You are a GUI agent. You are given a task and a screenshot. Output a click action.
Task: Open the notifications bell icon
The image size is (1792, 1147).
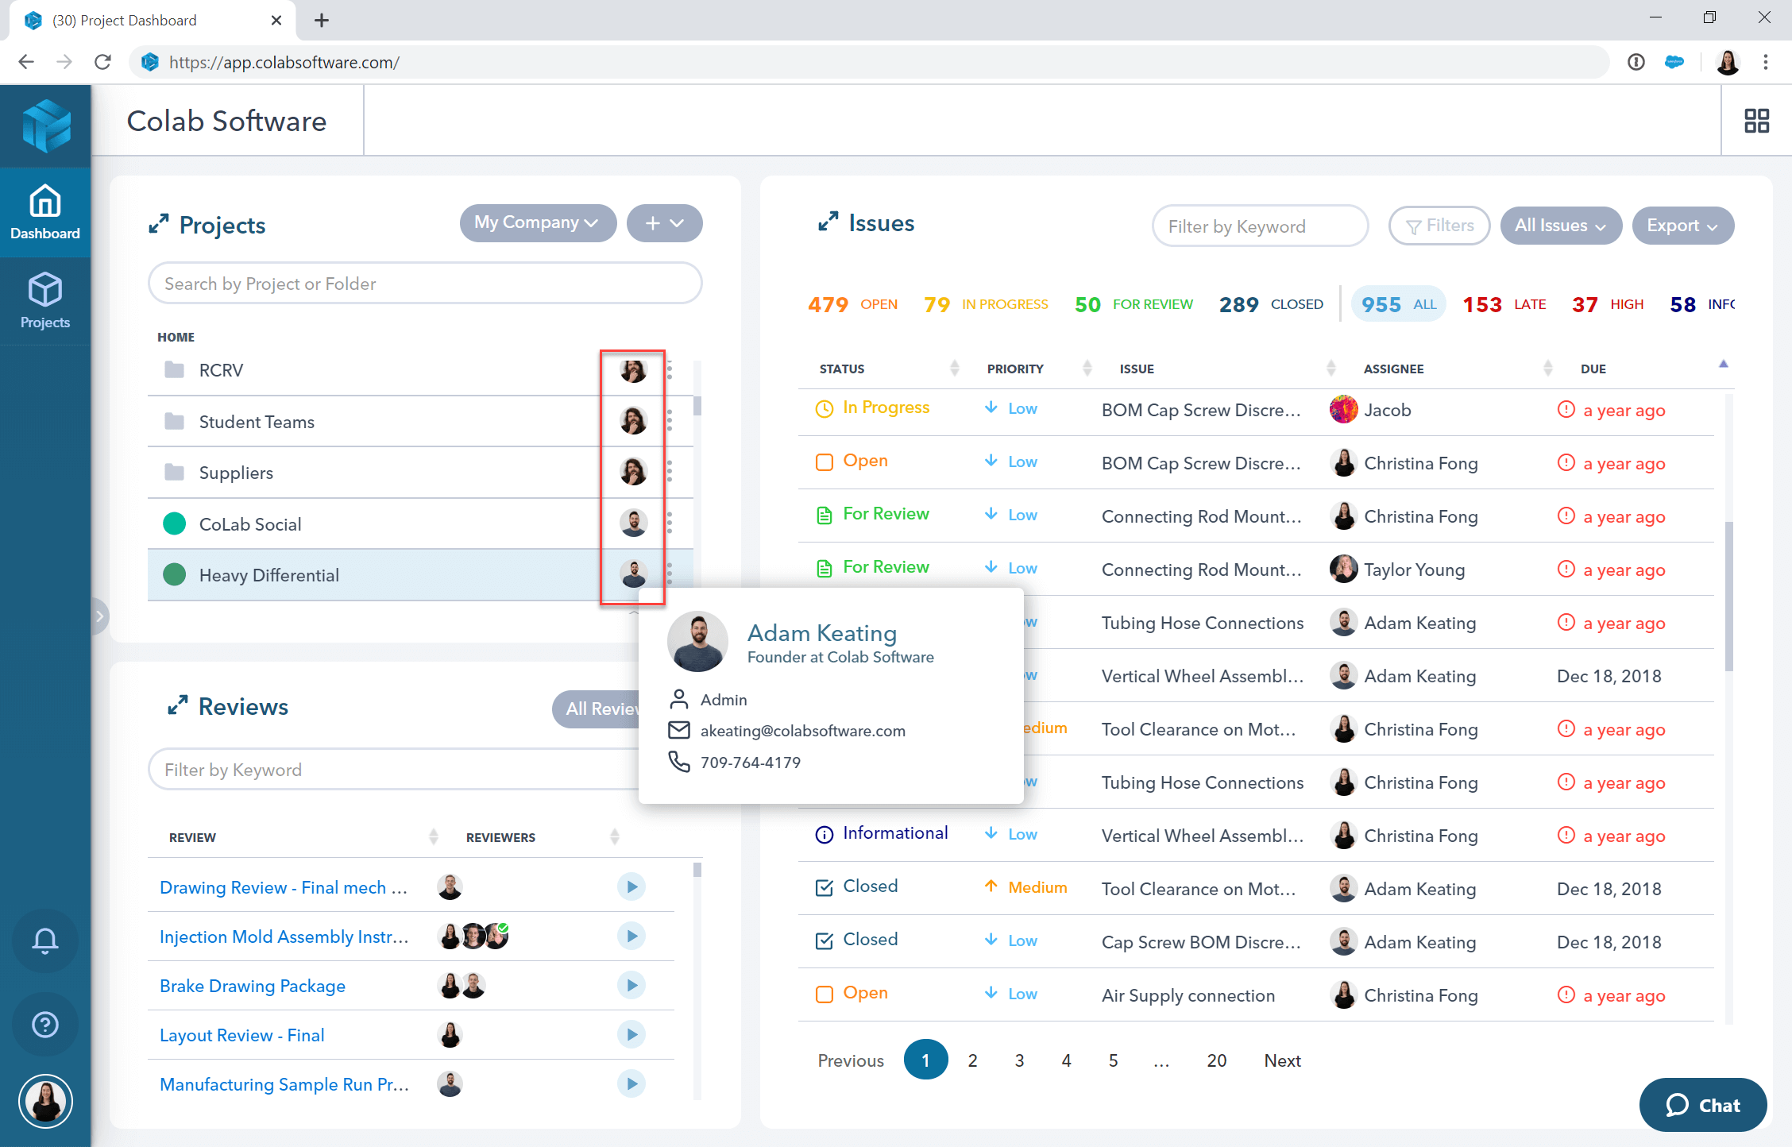[45, 940]
